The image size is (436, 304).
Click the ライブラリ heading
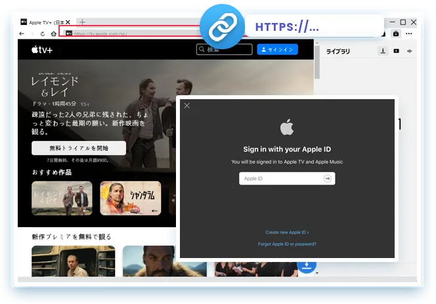[338, 51]
